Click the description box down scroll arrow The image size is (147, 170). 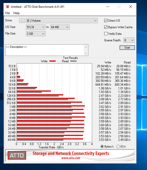point(86,53)
